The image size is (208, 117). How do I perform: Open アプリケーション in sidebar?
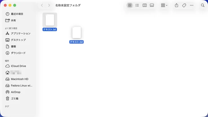coord(18,33)
